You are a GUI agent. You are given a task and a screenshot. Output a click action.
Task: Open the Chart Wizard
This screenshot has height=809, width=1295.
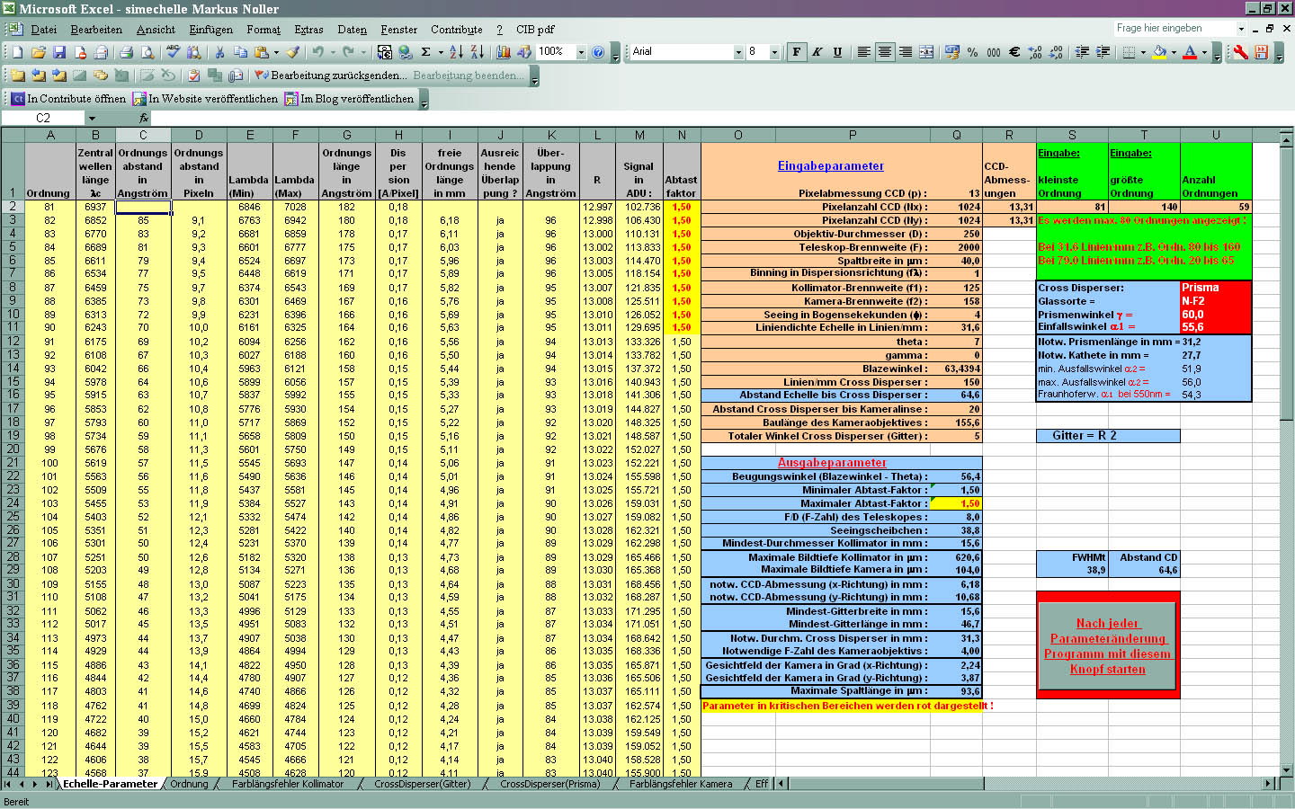pos(503,52)
